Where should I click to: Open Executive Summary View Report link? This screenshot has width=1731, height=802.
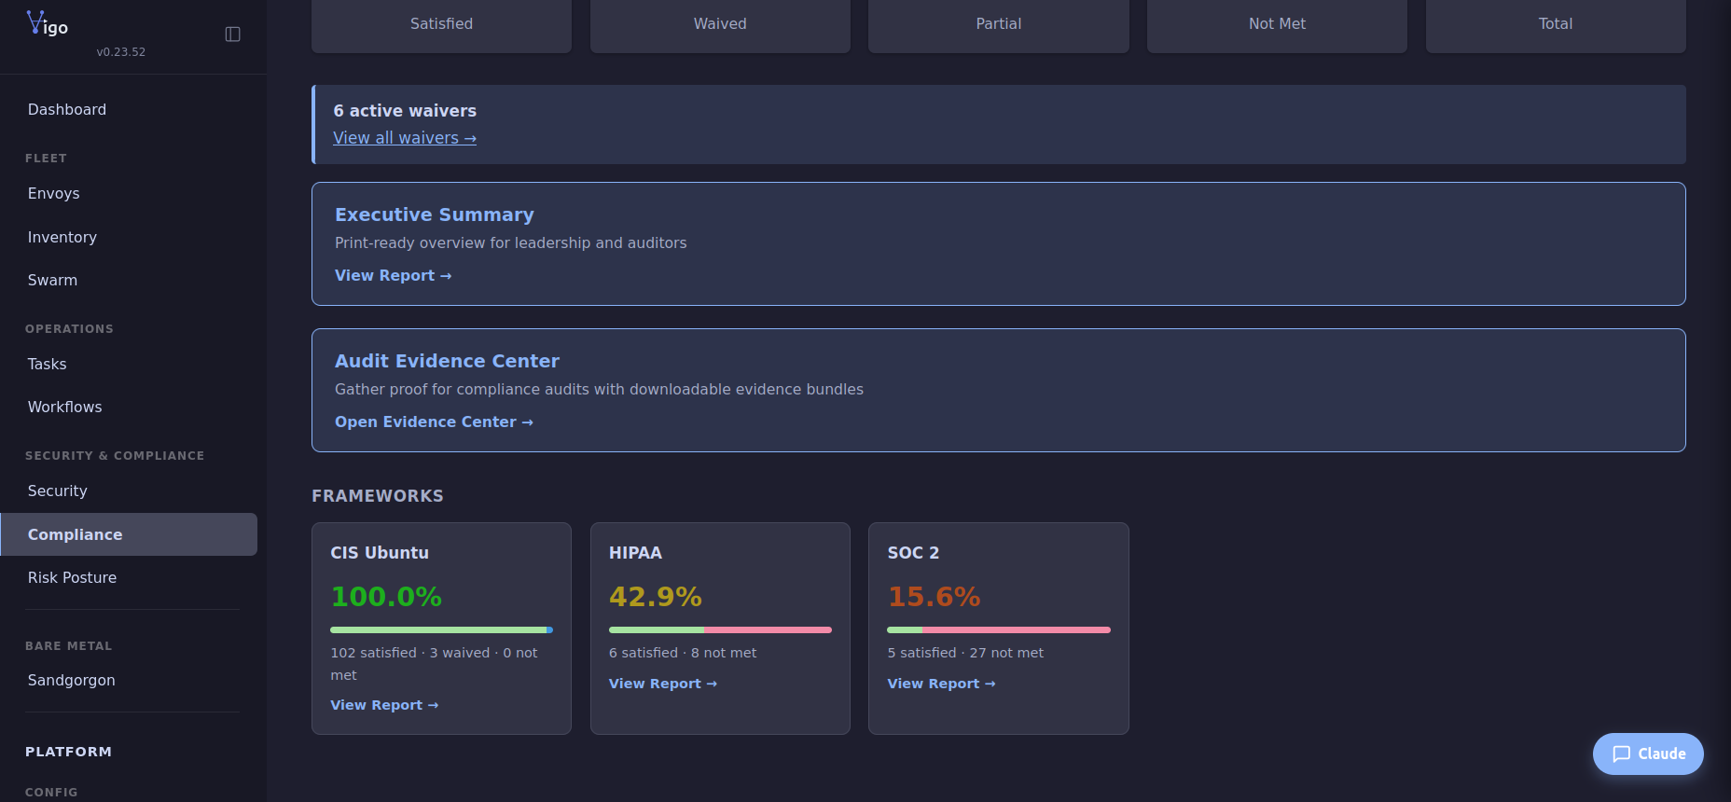(x=393, y=276)
